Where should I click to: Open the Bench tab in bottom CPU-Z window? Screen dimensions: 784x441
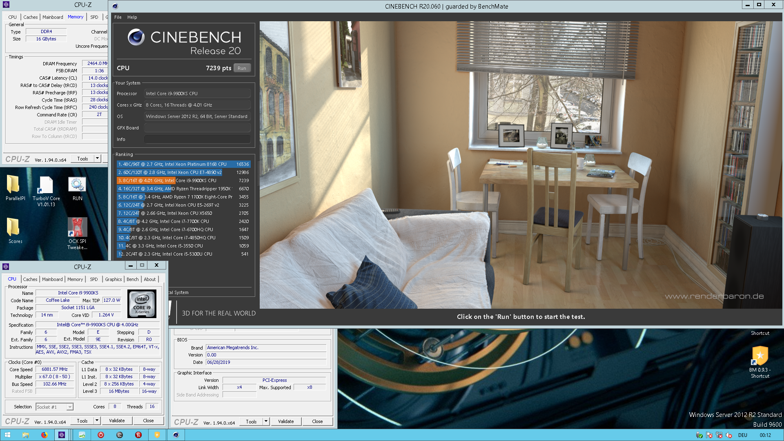tap(132, 279)
